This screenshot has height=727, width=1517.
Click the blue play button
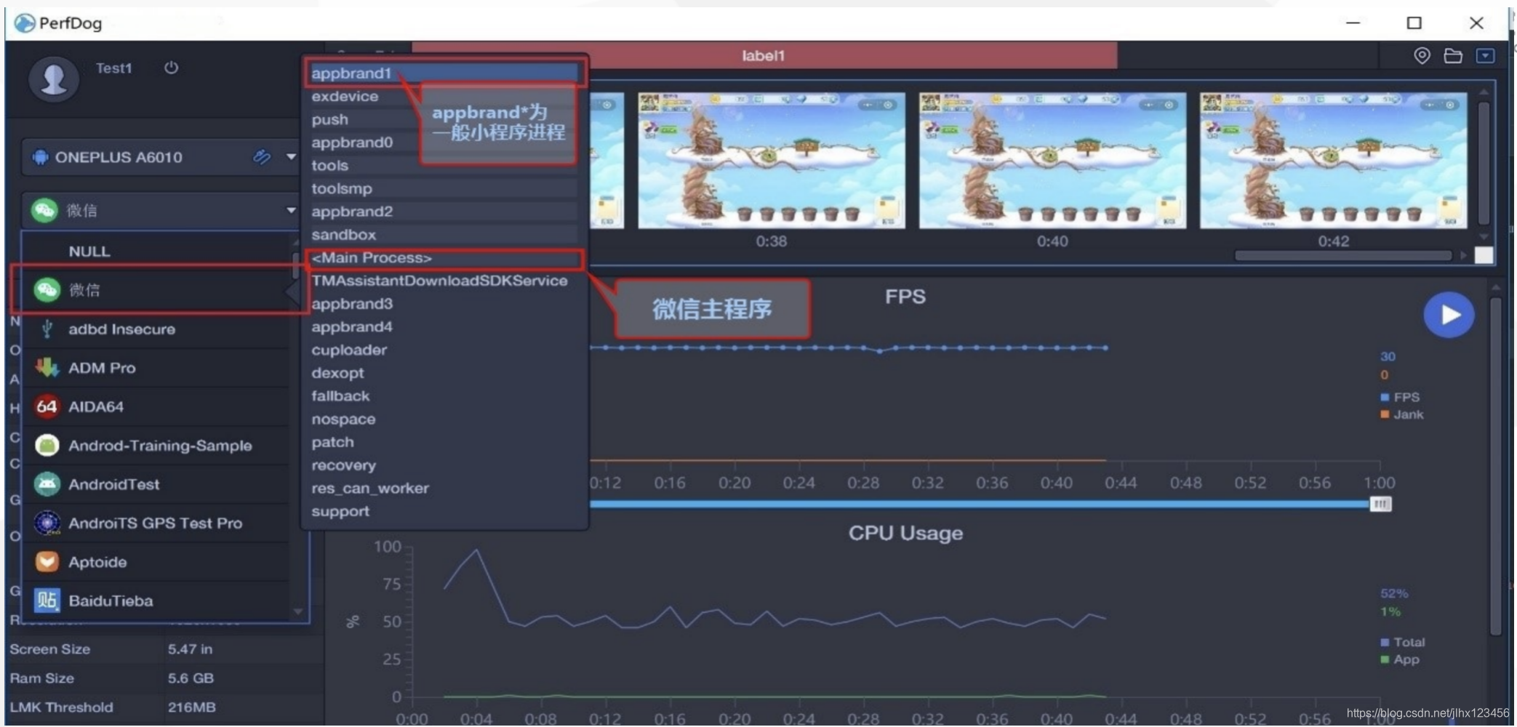click(x=1449, y=315)
